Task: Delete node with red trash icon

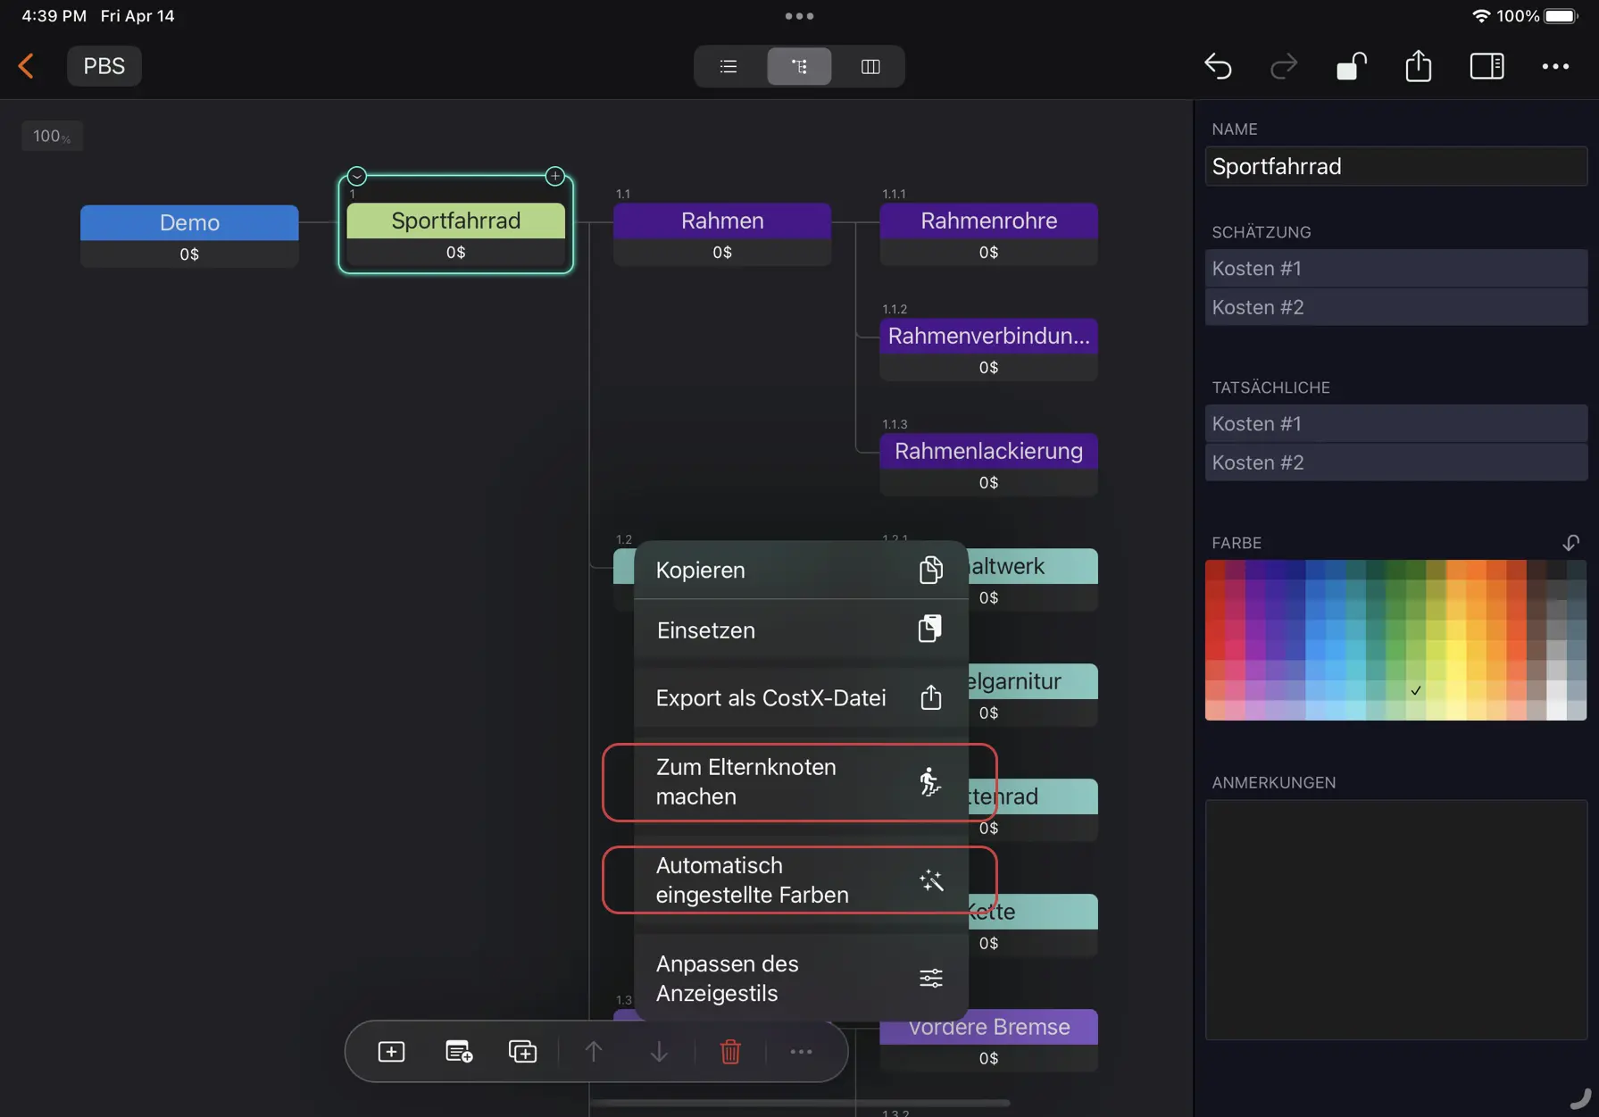Action: pyautogui.click(x=729, y=1052)
